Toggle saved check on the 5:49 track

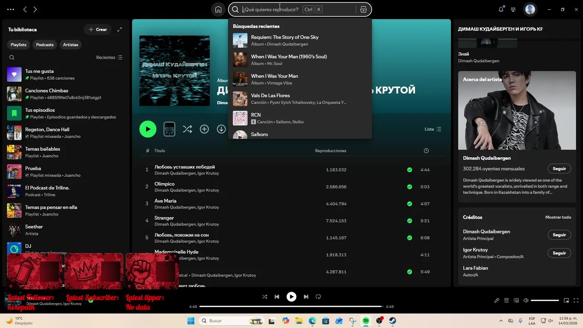point(409,272)
